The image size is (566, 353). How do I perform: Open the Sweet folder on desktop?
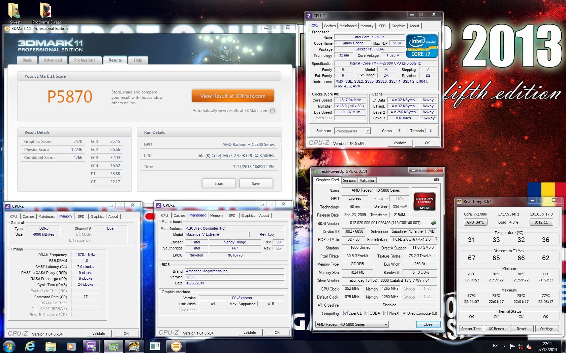pos(15,13)
